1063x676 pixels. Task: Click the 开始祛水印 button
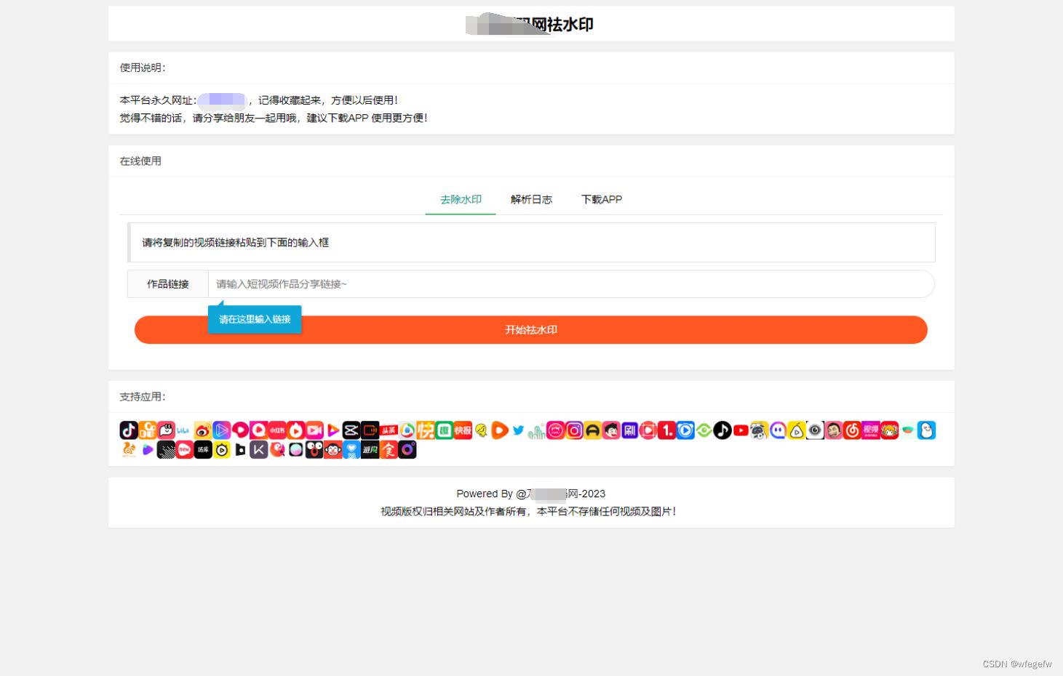pyautogui.click(x=530, y=329)
